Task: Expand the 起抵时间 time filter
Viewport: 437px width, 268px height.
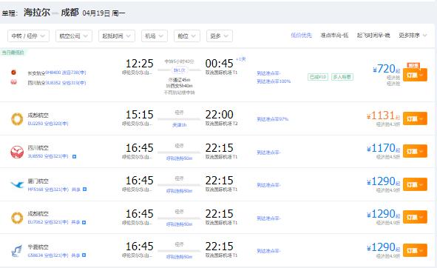Action: coord(117,36)
